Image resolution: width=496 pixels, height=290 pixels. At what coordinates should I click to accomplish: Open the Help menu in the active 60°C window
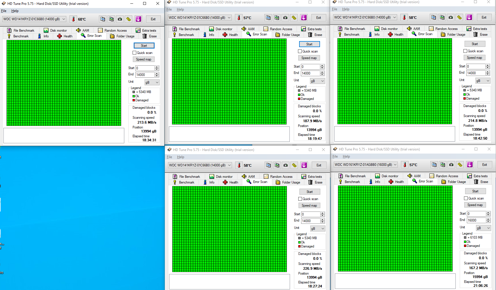[x=15, y=11]
